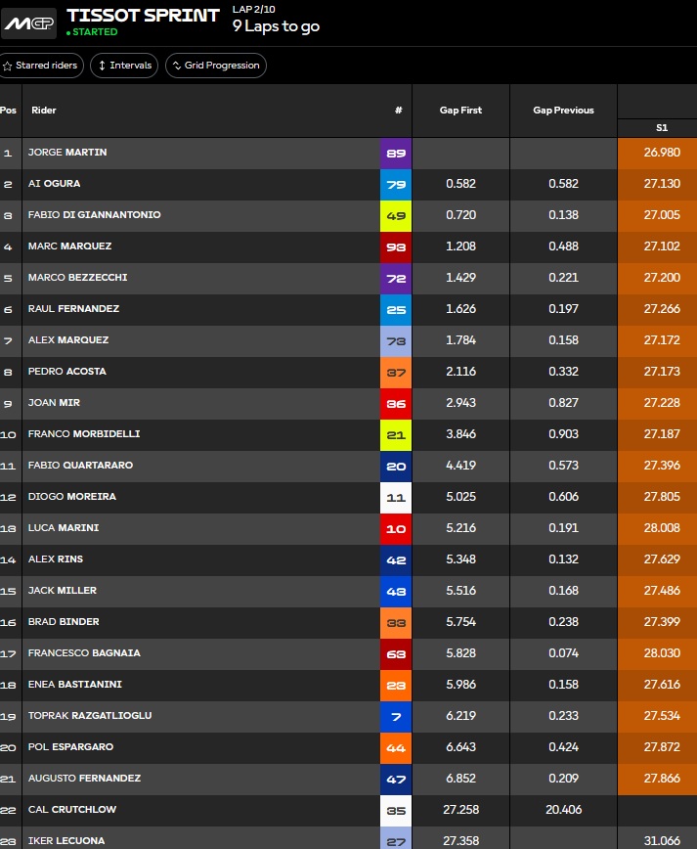Click Fabio Quartararo's blue number 20 swatch
Viewport: 697px width, 849px height.
pyautogui.click(x=396, y=467)
